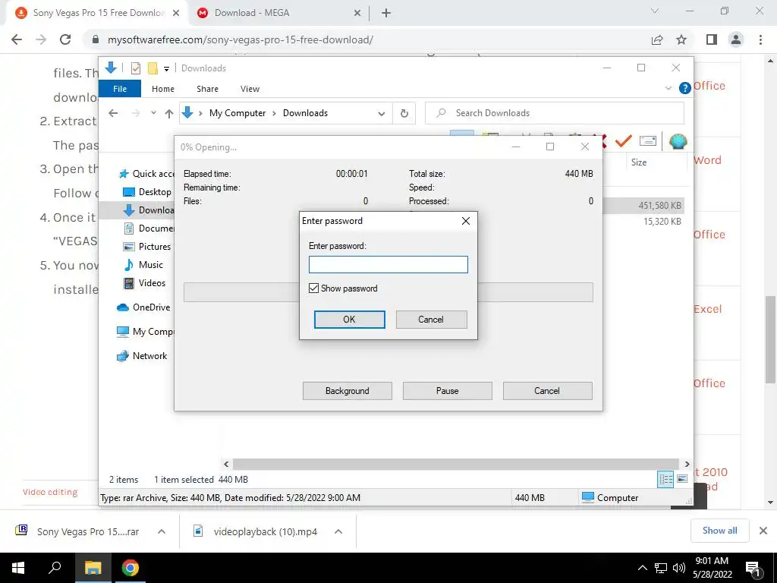Select Network in navigation pane
Screen dimensions: 777x583
[x=142, y=356]
